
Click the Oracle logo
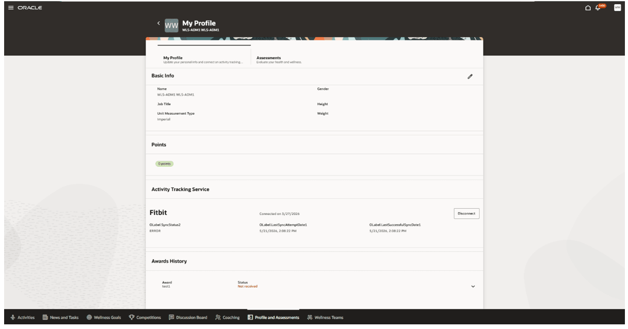click(x=30, y=8)
